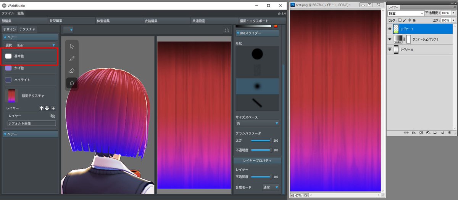Image resolution: width=458 pixels, height=200 pixels.
Task: Select the water drop blur tool
Action: [72, 83]
